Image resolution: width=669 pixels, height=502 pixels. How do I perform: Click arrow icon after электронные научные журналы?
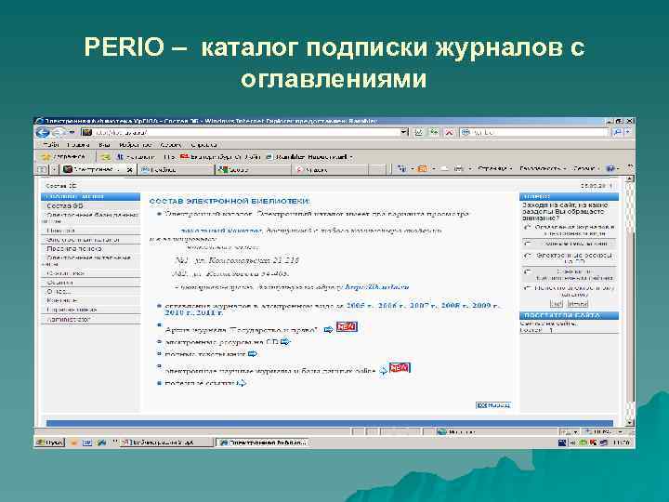tap(383, 371)
